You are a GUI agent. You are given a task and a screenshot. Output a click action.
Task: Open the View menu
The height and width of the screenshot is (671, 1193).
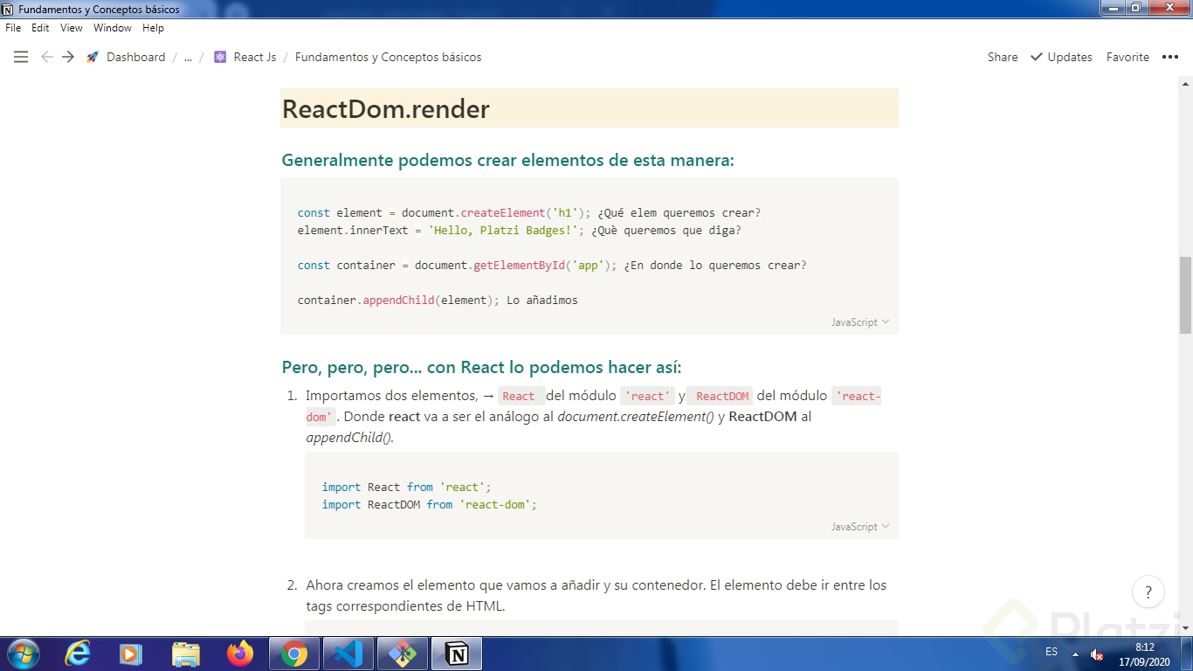pyautogui.click(x=72, y=28)
